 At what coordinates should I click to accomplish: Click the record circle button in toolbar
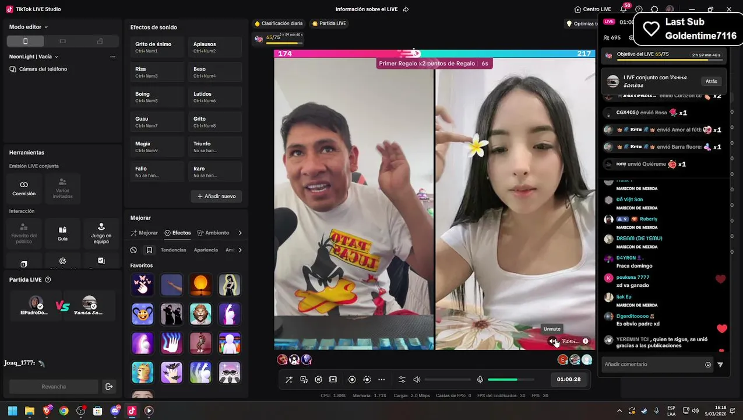coord(352,379)
